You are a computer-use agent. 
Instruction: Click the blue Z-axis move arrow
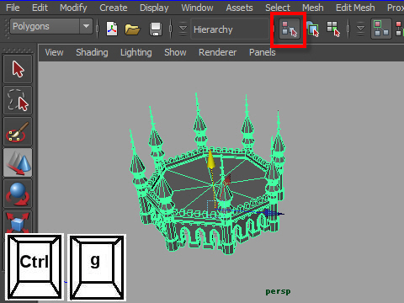[272, 213]
